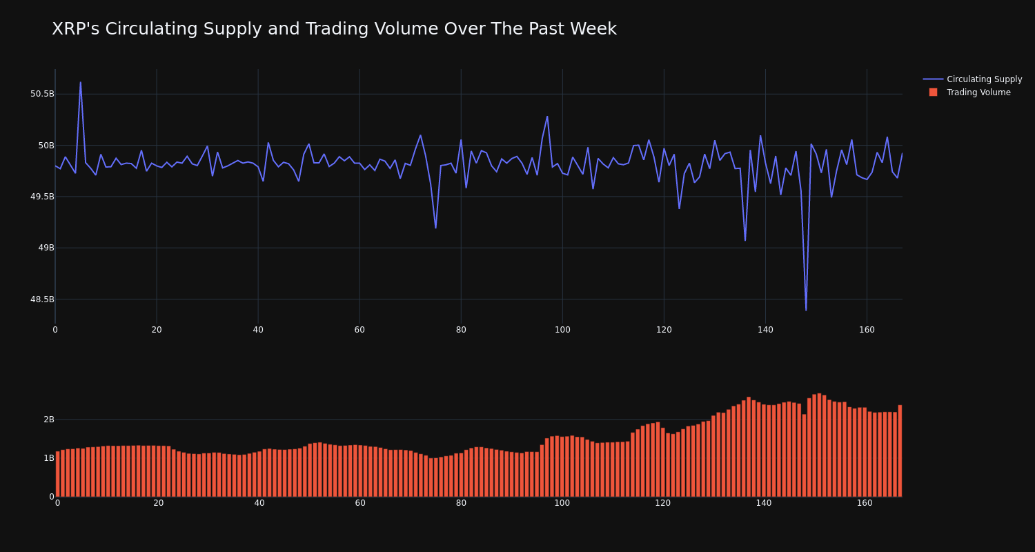Screen dimensions: 1035x552
Task: Click the 20 tick on supply chart x-axis
Action: (157, 330)
